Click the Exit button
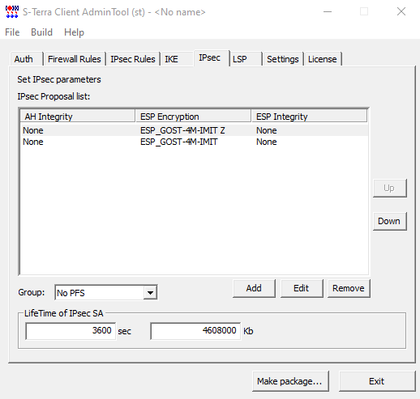Screen dimensions: 420x399 (377, 381)
